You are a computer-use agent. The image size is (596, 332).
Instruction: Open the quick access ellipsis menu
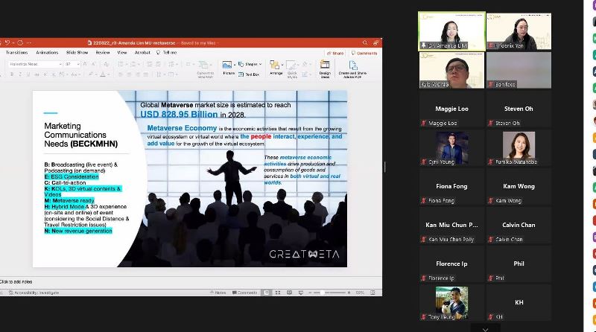[29, 42]
